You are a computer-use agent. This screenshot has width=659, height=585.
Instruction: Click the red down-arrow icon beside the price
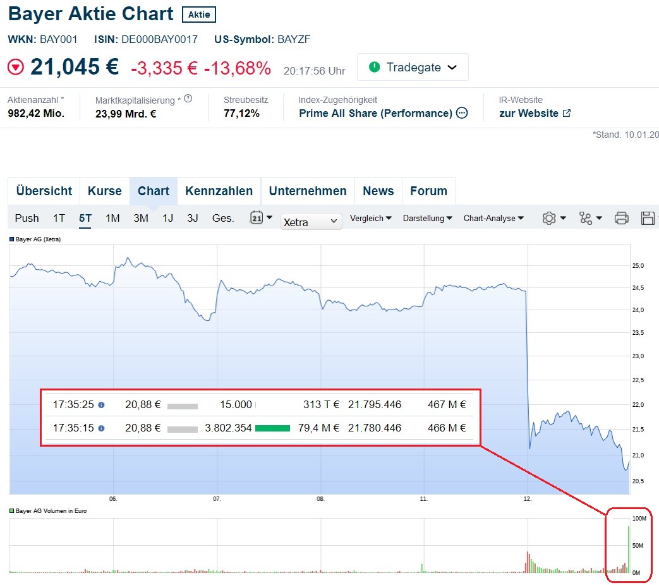tap(15, 66)
